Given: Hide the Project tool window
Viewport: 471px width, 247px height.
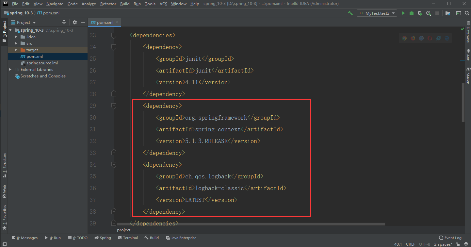Looking at the screenshot, I should click(83, 22).
